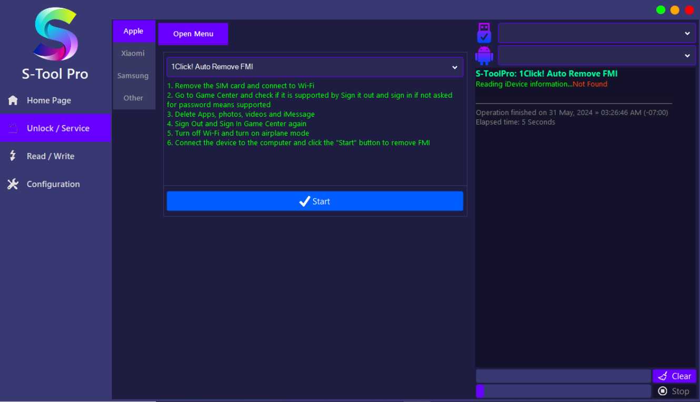Image resolution: width=700 pixels, height=402 pixels.
Task: Click the Configuration wrench icon
Action: (x=13, y=184)
